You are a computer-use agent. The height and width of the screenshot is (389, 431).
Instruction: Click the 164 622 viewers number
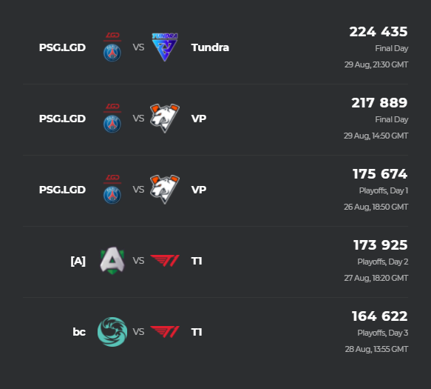click(379, 316)
